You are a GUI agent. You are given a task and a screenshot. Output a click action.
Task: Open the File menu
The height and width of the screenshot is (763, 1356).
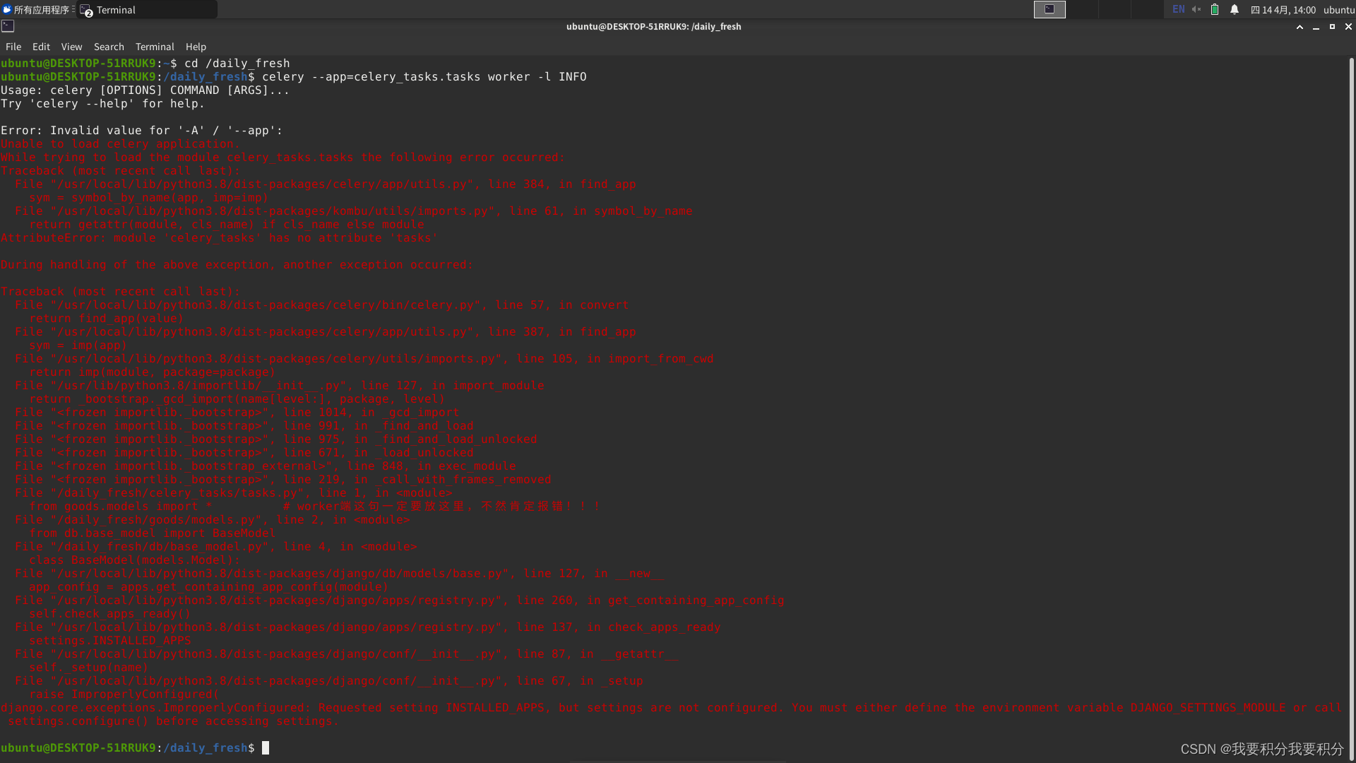pyautogui.click(x=13, y=47)
